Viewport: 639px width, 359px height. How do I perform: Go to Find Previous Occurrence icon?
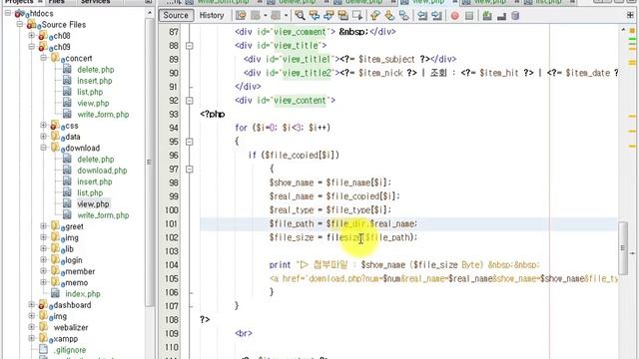pyautogui.click(x=315, y=16)
